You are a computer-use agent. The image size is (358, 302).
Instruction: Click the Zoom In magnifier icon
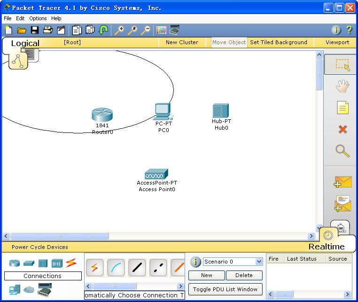coord(119,31)
